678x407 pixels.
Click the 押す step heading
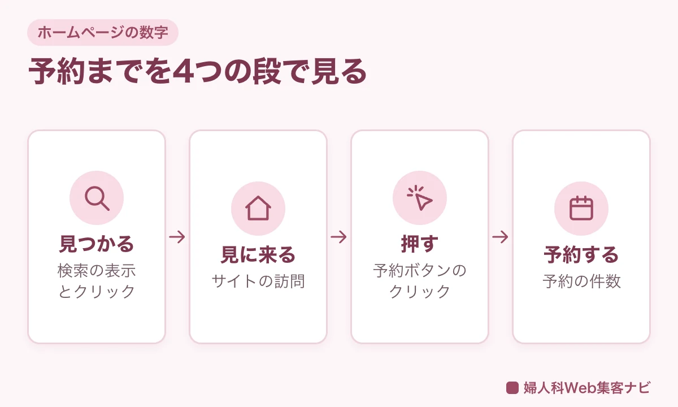click(x=420, y=244)
